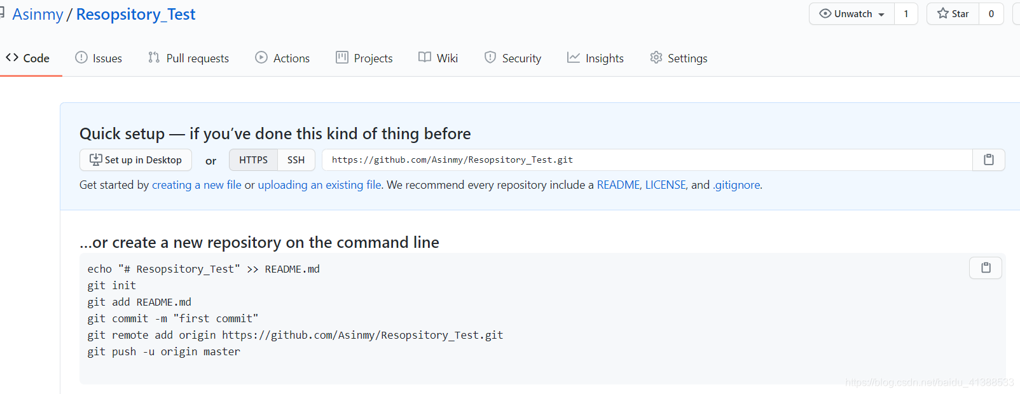Click the star icon

(943, 13)
